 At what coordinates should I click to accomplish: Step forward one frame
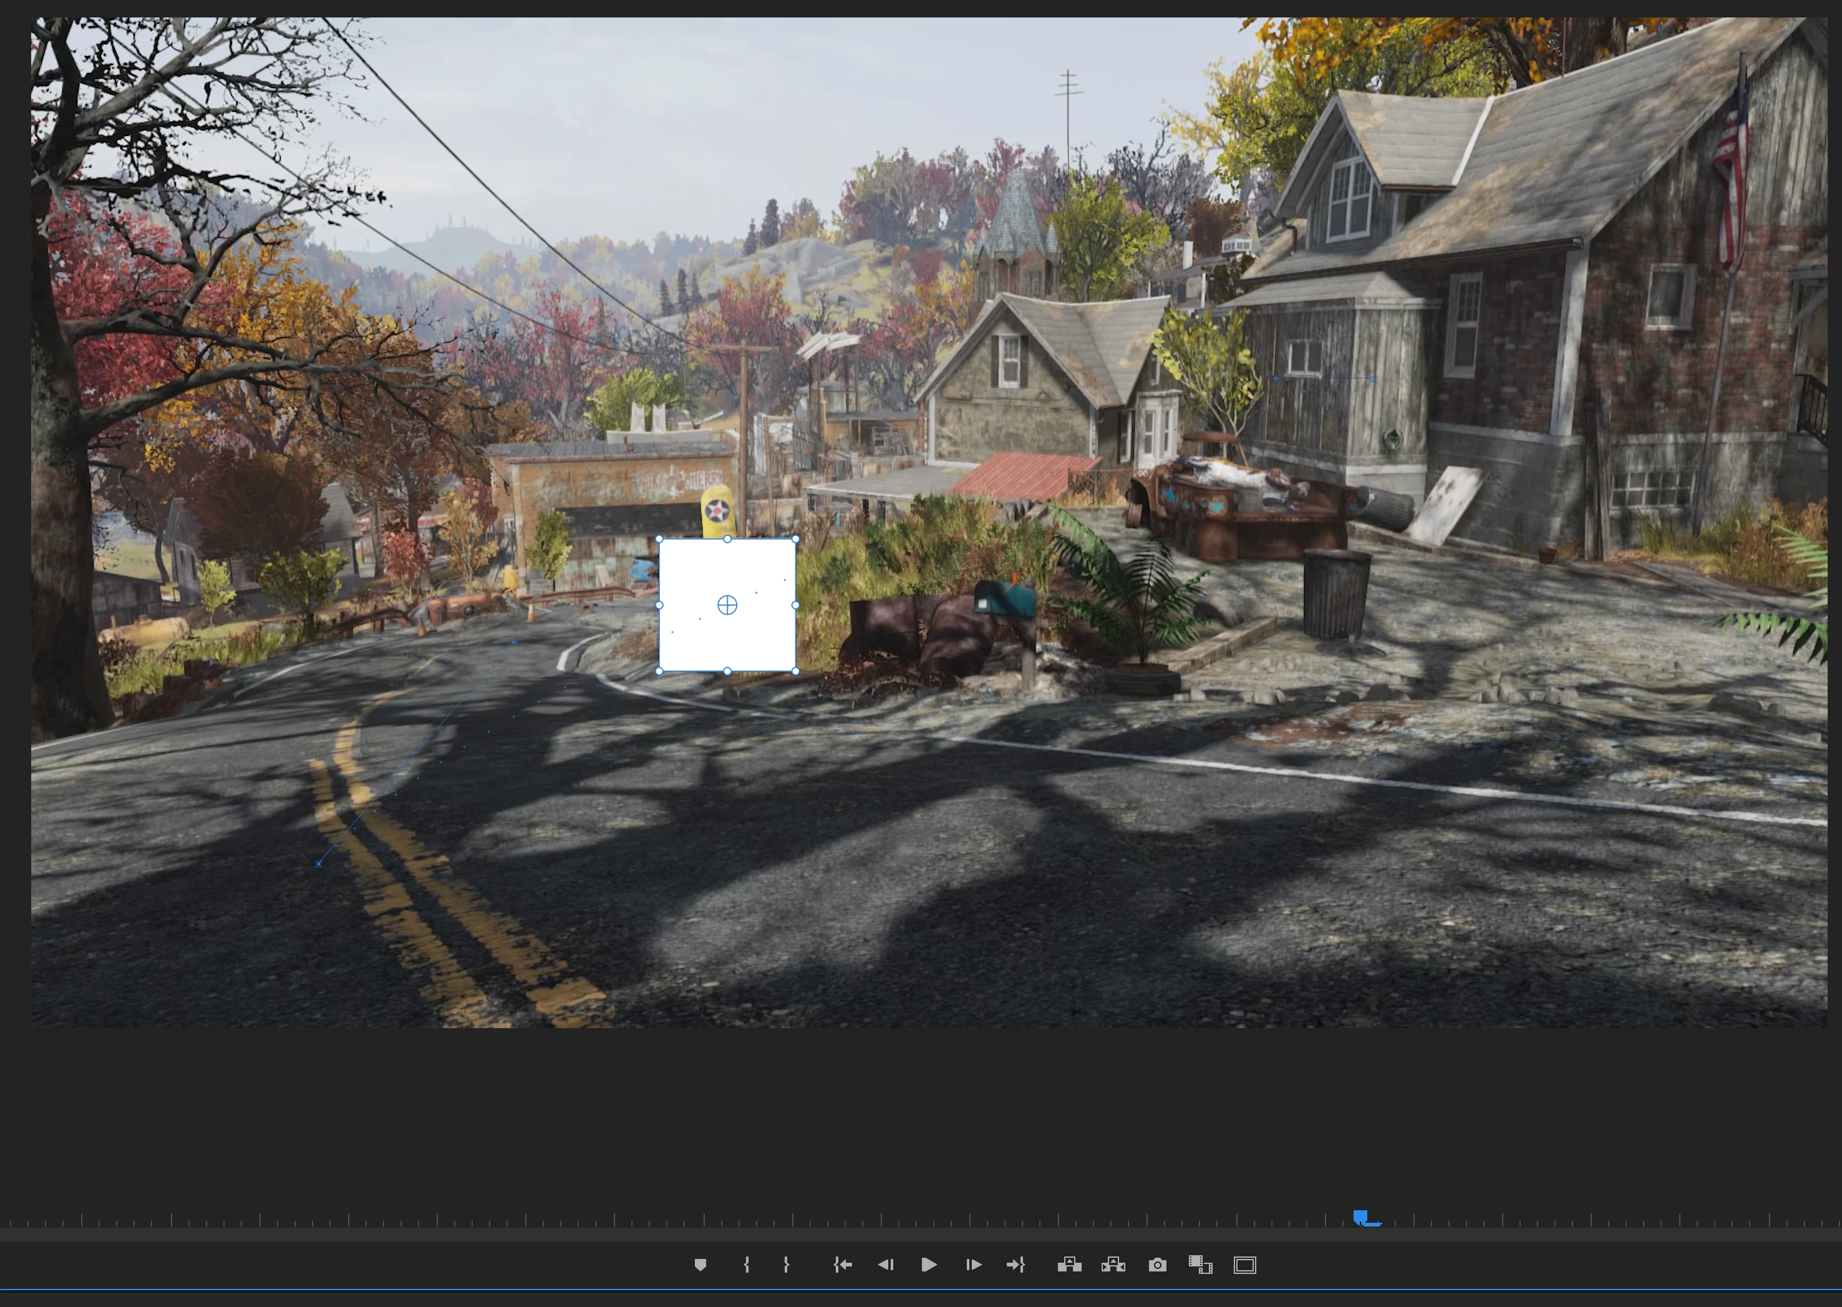[x=973, y=1265]
